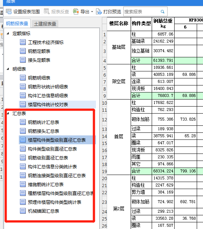The image size is (203, 229).
Task: Open the 钢筋定额表 report
Action: [39, 51]
